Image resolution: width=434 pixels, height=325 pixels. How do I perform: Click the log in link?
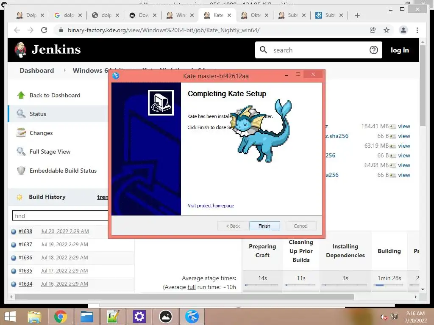pos(400,50)
